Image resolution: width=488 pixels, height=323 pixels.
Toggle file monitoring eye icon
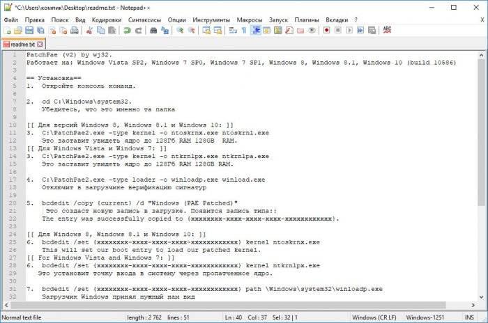(312, 30)
